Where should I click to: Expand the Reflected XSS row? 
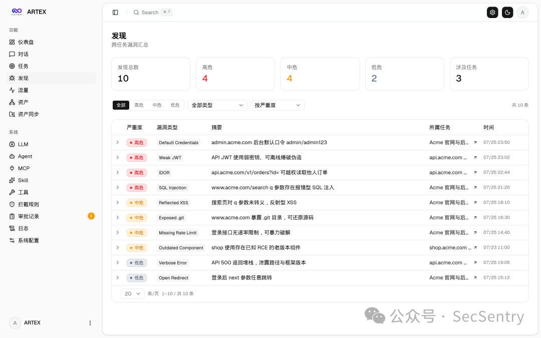tap(118, 202)
